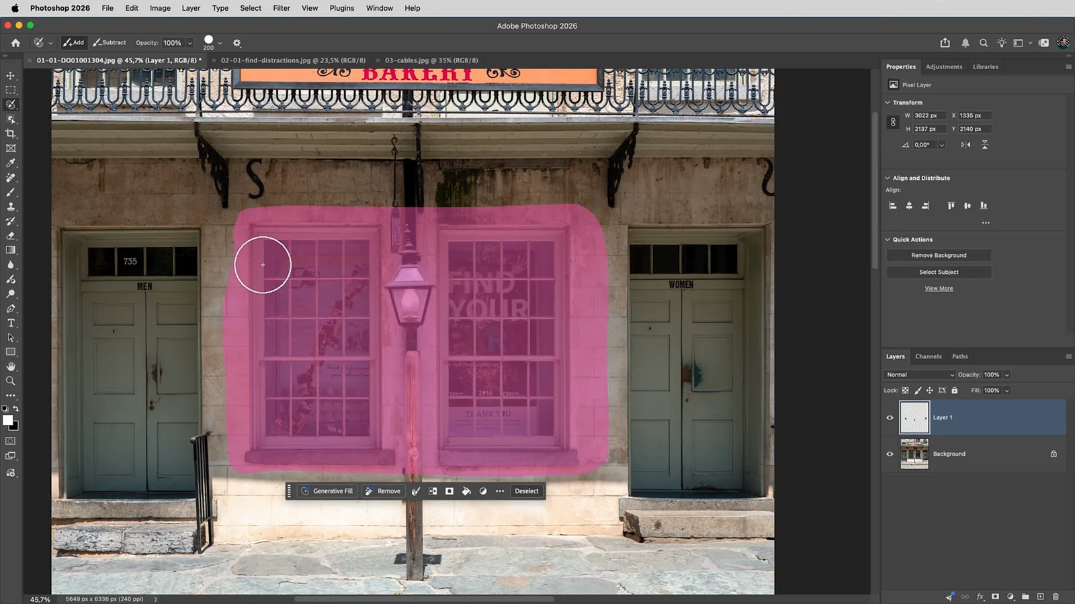Toggle lock transparent pixels
Screen dimensions: 1075x604
pos(905,391)
